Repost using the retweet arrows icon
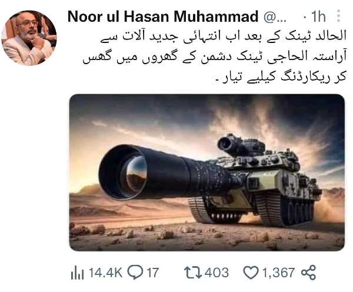This screenshot has width=353, height=292. (x=193, y=273)
